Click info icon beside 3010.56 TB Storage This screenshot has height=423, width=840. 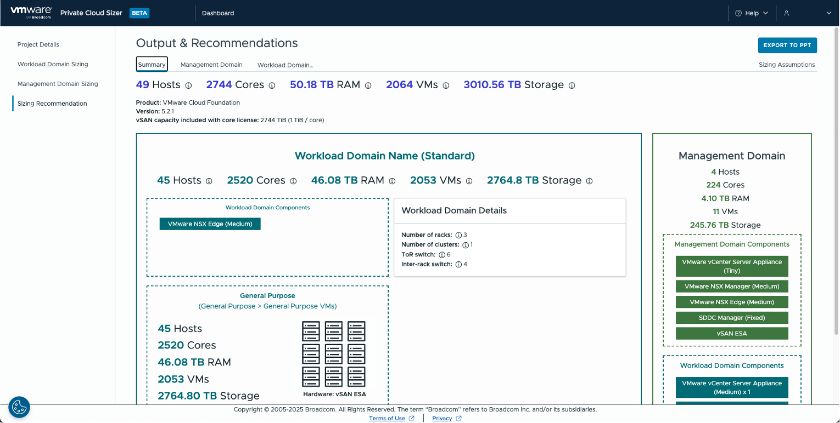tap(572, 85)
